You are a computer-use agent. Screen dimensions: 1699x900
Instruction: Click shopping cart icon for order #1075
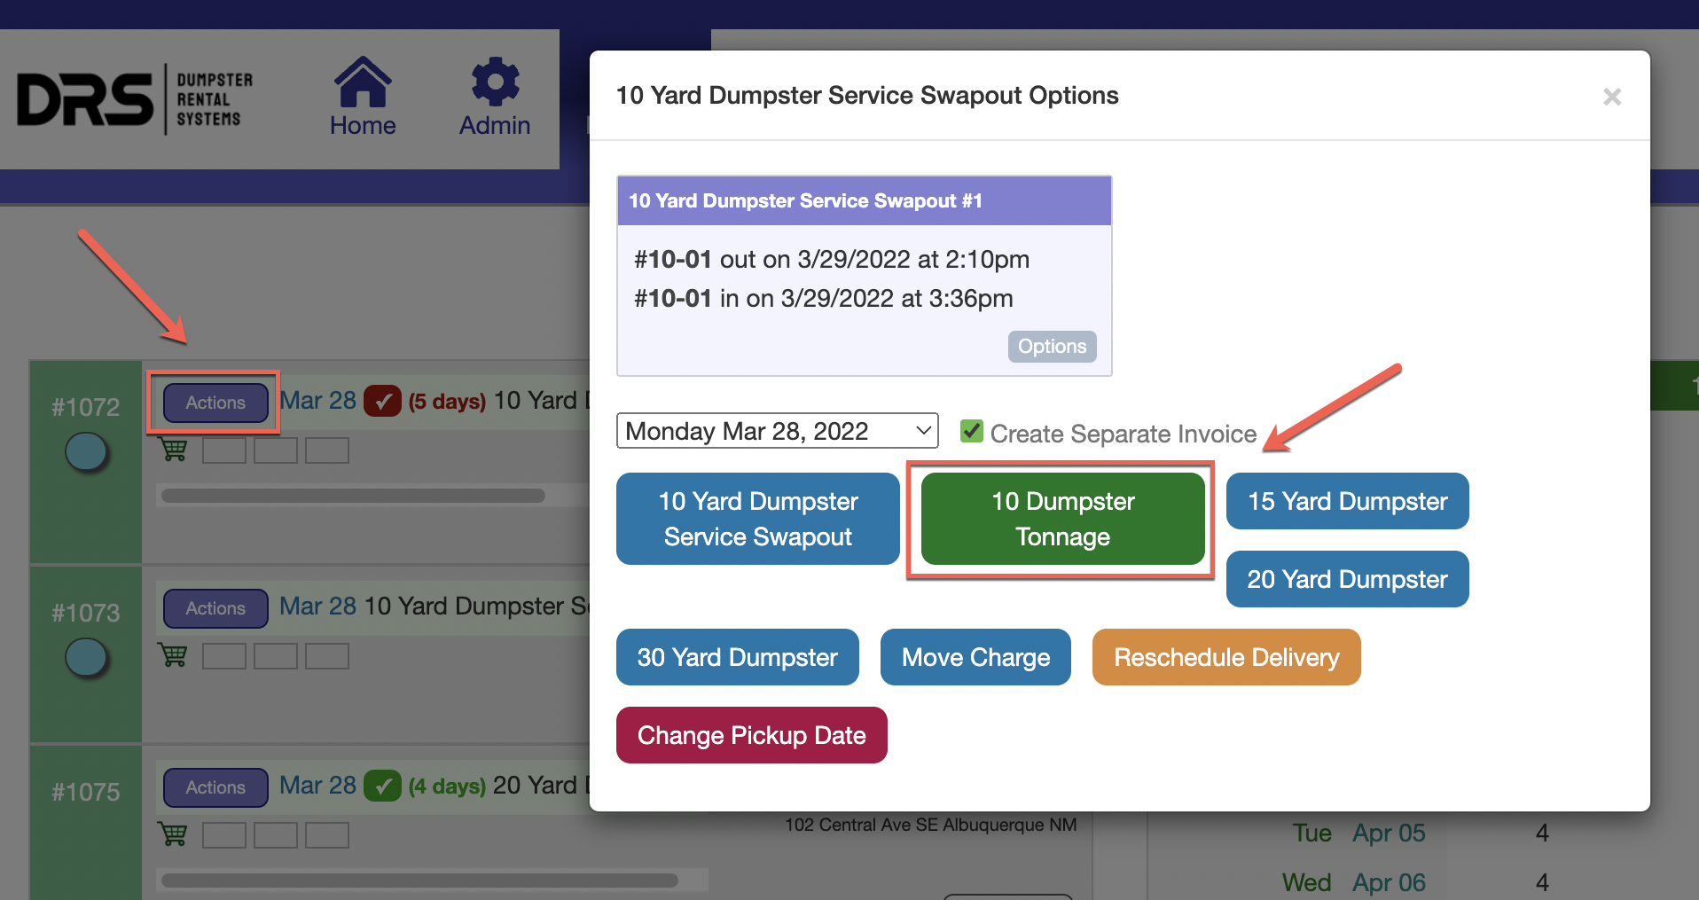[173, 834]
